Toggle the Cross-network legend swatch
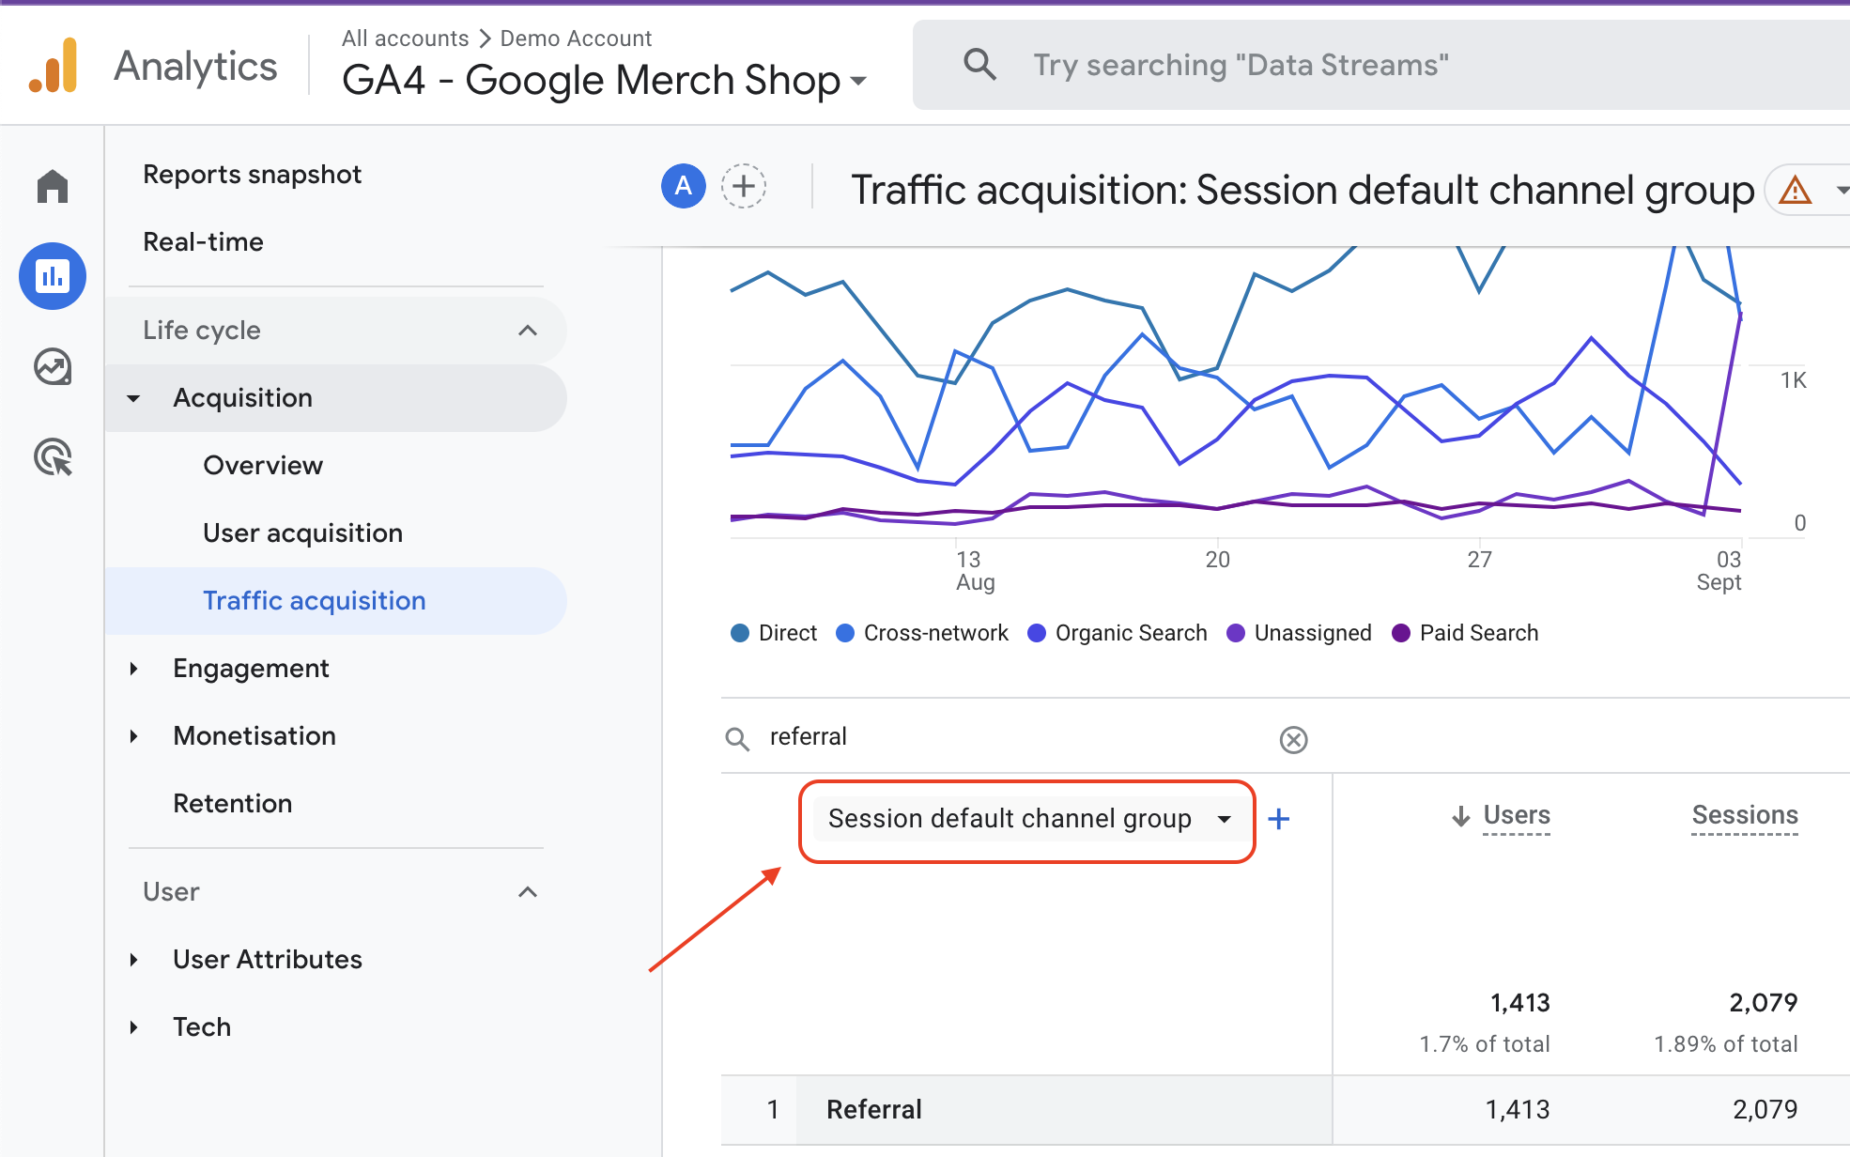The image size is (1850, 1157). click(845, 633)
